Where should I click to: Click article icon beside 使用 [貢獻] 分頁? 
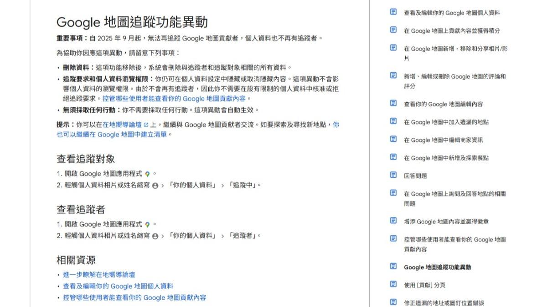(393, 284)
